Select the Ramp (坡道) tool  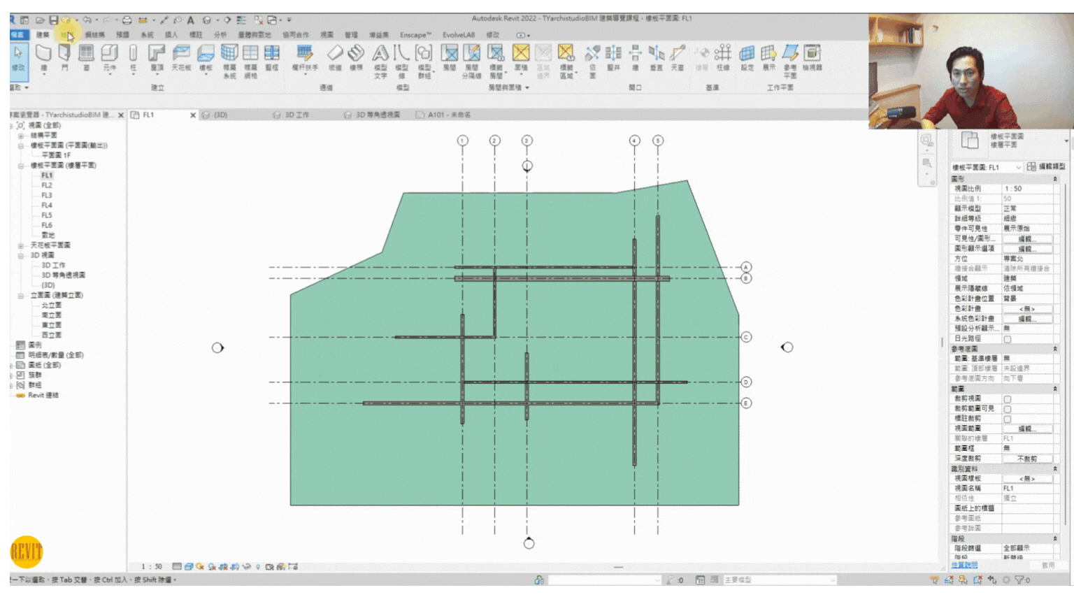coord(335,57)
